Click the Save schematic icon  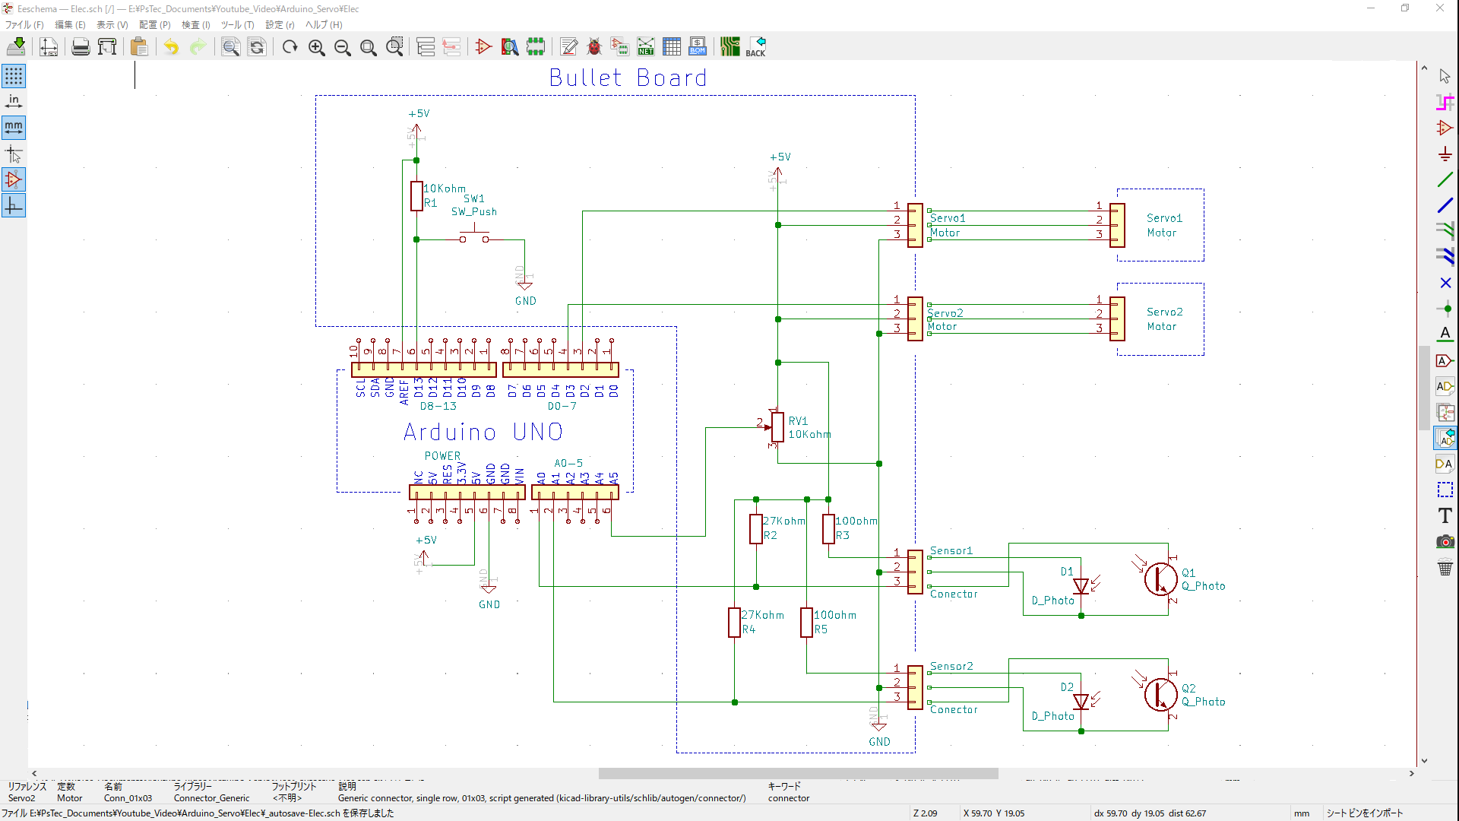16,47
